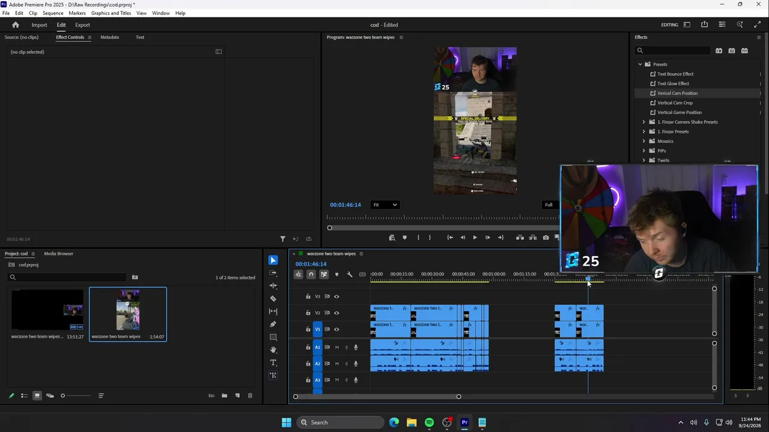This screenshot has width=769, height=432.
Task: Select the Track Select Forward tool
Action: coord(273,273)
